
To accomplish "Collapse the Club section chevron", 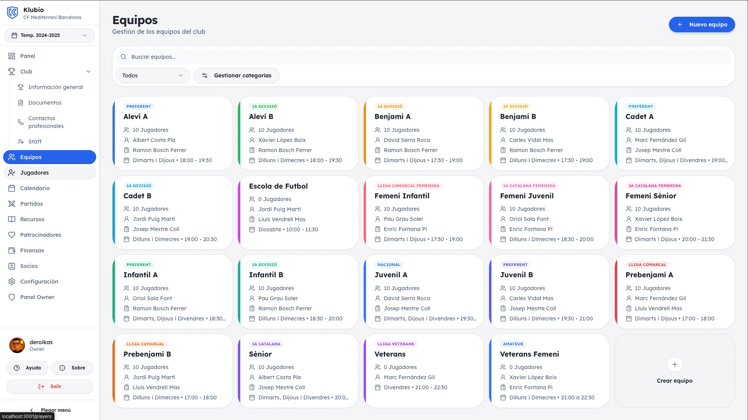I will click(x=88, y=72).
